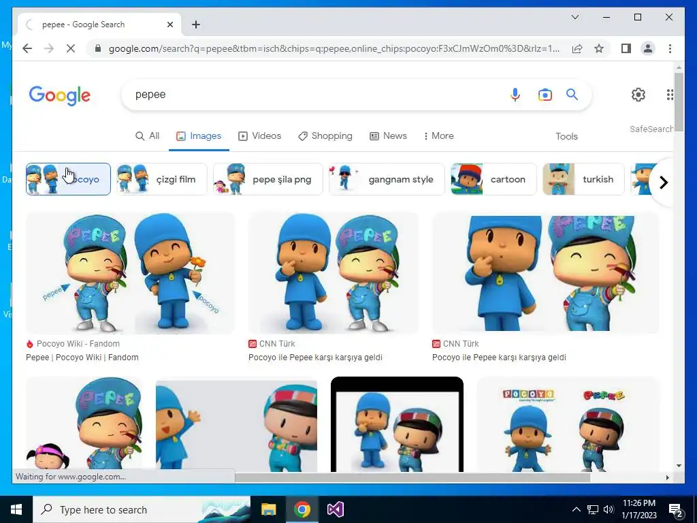Expand the More search options

click(439, 136)
